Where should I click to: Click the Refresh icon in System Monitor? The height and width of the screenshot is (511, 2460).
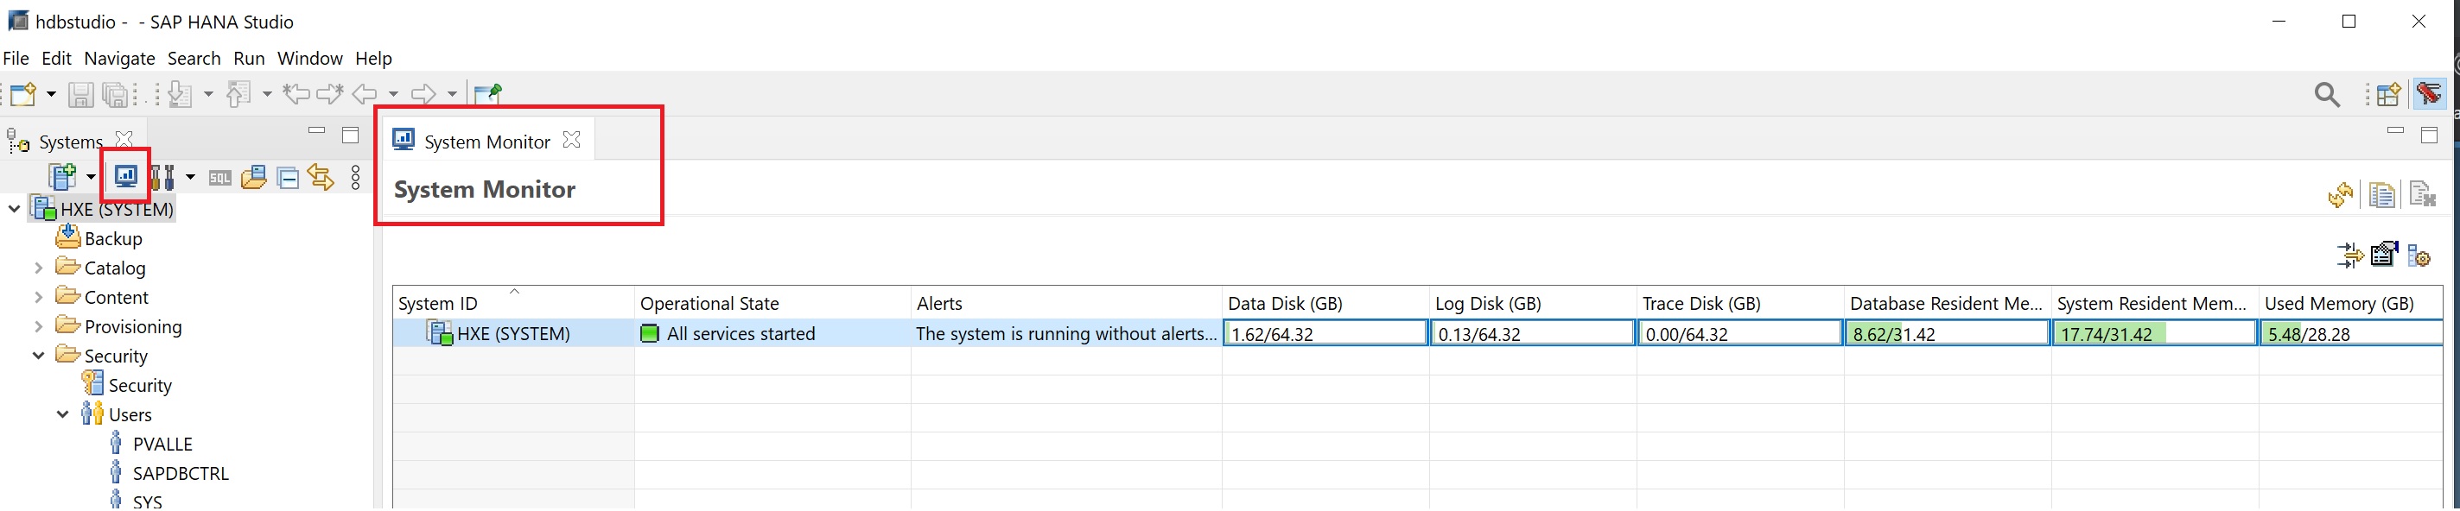tap(2340, 195)
